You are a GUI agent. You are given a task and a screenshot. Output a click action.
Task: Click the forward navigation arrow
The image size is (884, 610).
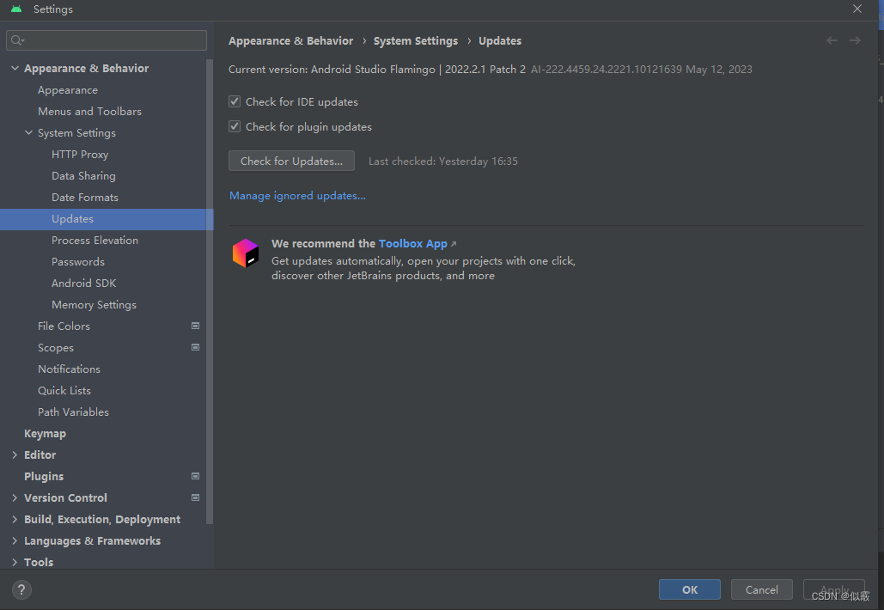click(855, 40)
